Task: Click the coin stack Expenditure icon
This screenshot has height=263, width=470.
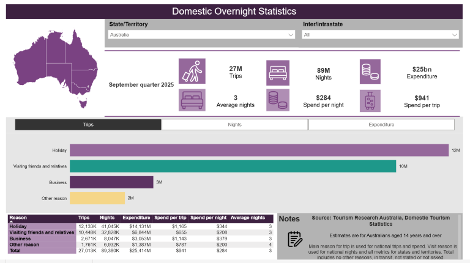Action: pos(370,71)
